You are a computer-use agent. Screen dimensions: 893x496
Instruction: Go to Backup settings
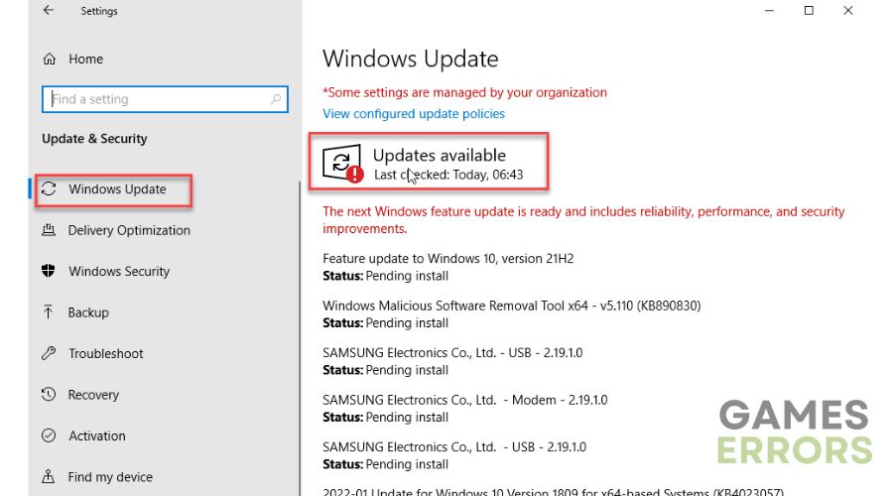pyautogui.click(x=88, y=312)
